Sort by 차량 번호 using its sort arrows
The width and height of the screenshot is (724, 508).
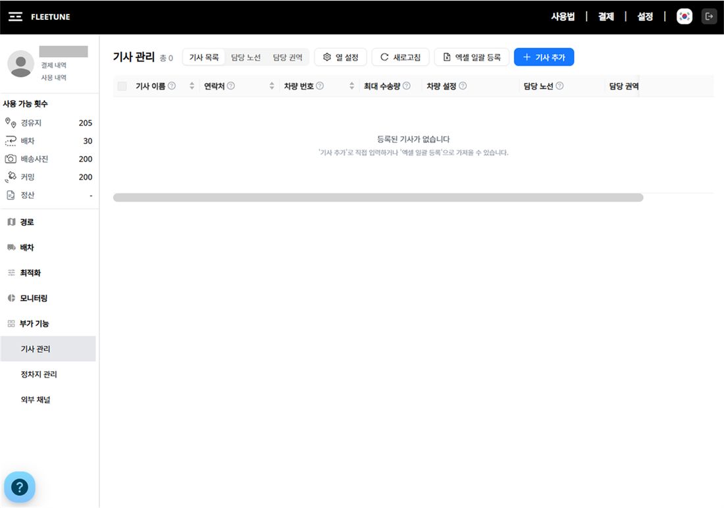pos(352,86)
